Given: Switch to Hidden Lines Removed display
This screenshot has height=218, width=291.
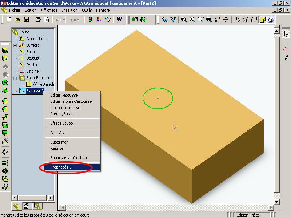Looking at the screenshot, I should [254, 20].
